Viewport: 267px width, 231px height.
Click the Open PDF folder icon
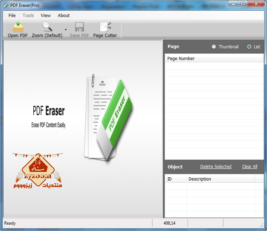tap(18, 27)
